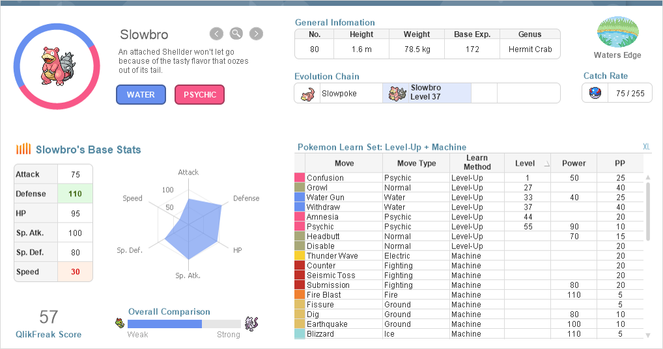
Task: Click the Defense stat row
Action: coord(53,194)
